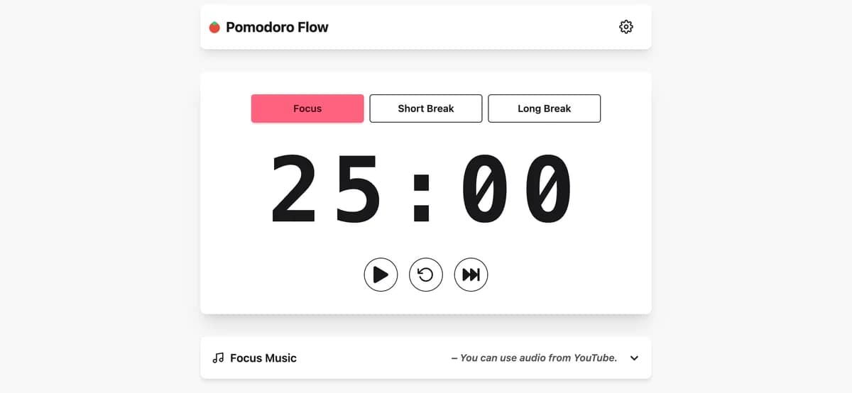Click the music note icon
Viewport: 852px width, 393px height.
[219, 358]
